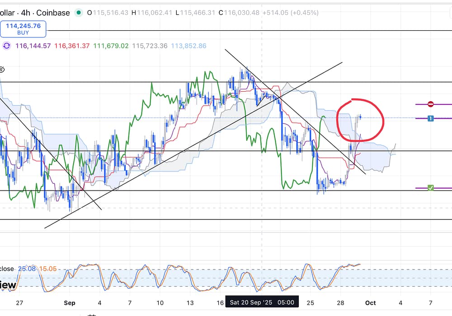Click the Sat 20 Sep '25 date label
Viewport: 452px width, 316px height.
coord(261,302)
